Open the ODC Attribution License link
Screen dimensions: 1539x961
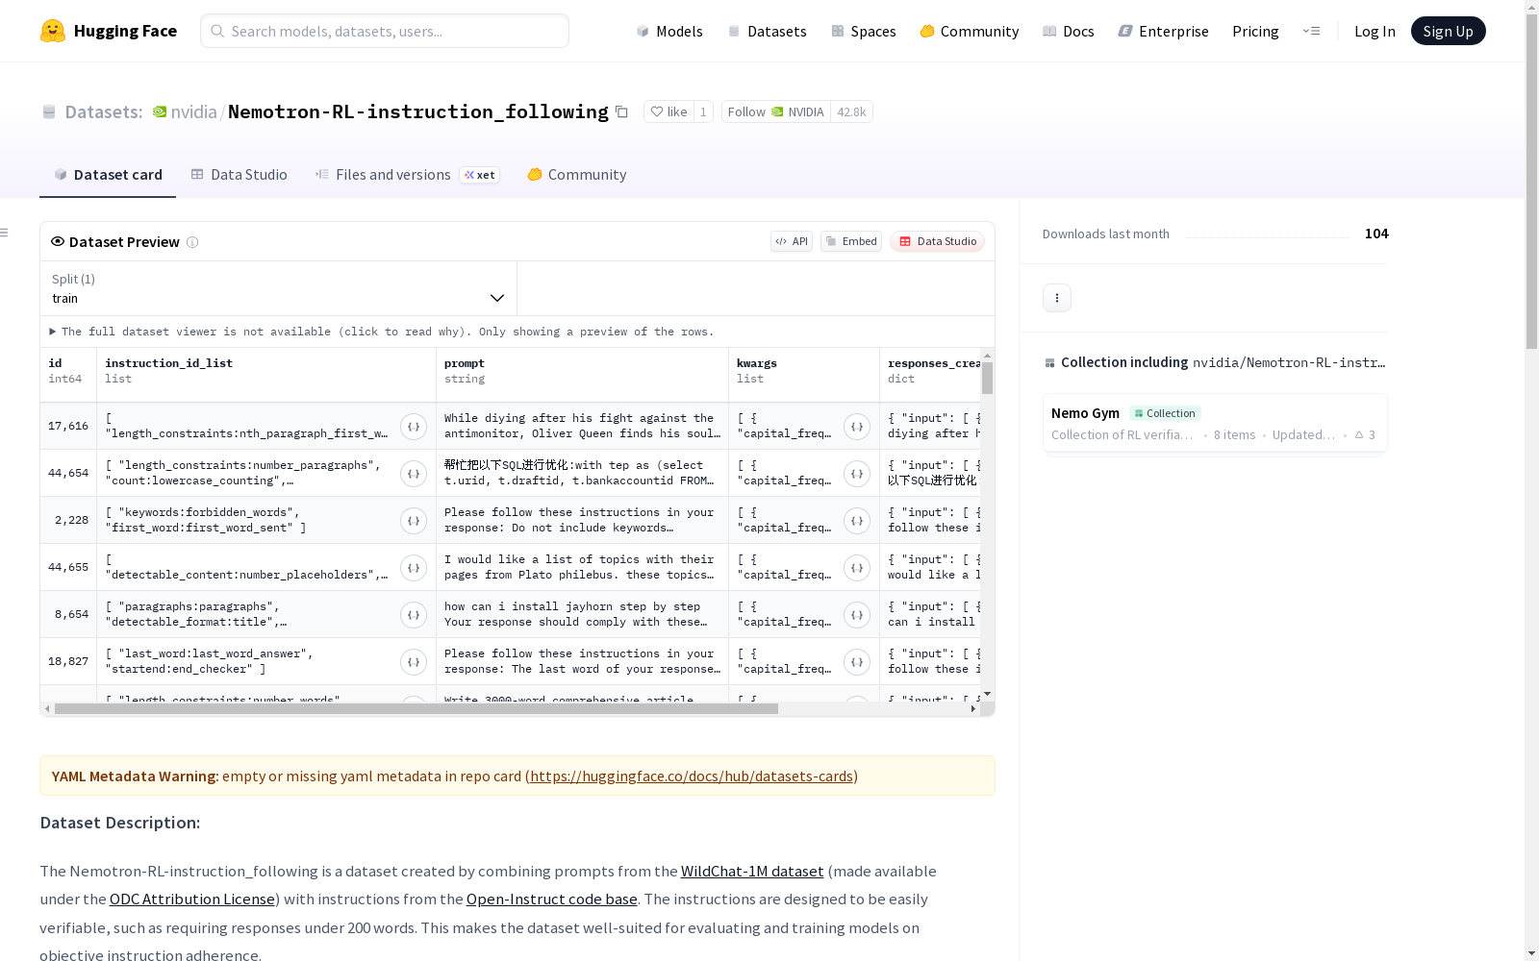point(192,899)
